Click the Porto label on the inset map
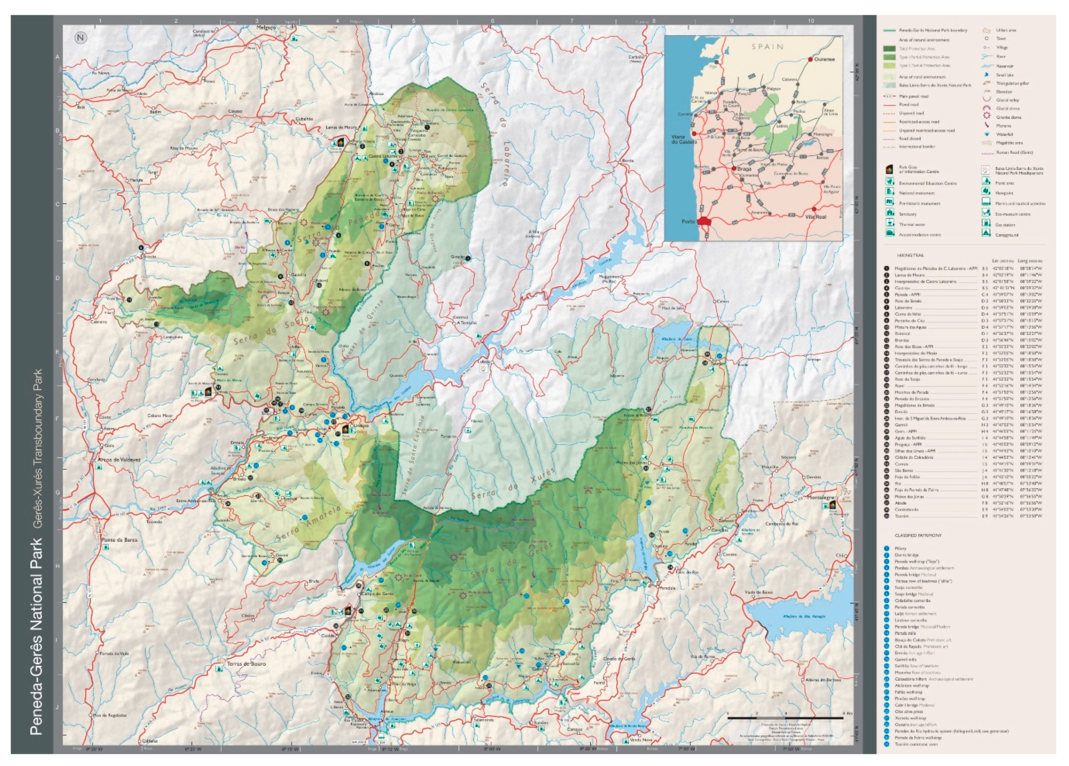Image resolution: width=1069 pixels, height=766 pixels. 688,222
